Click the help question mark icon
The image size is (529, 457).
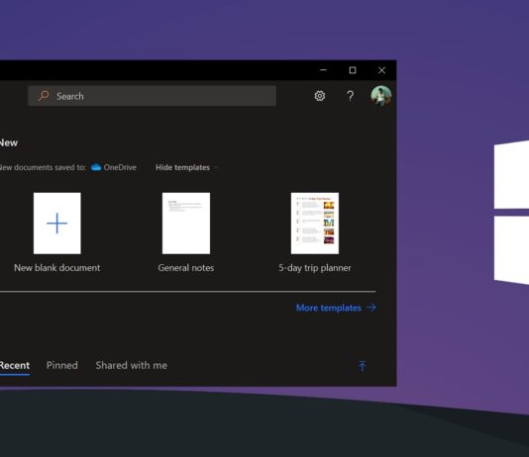[351, 96]
